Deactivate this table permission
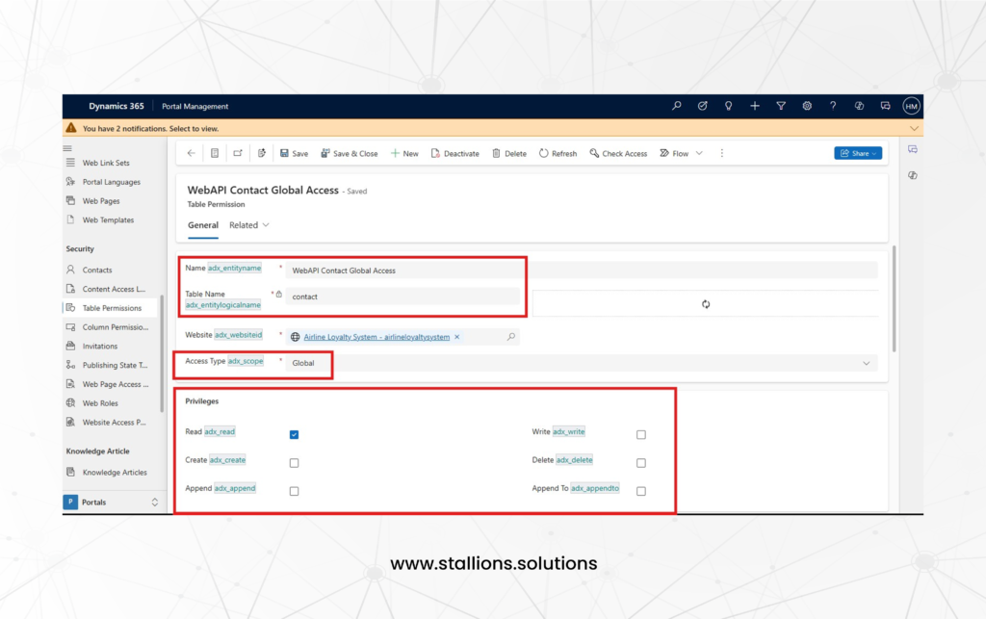986x619 pixels. tap(455, 153)
